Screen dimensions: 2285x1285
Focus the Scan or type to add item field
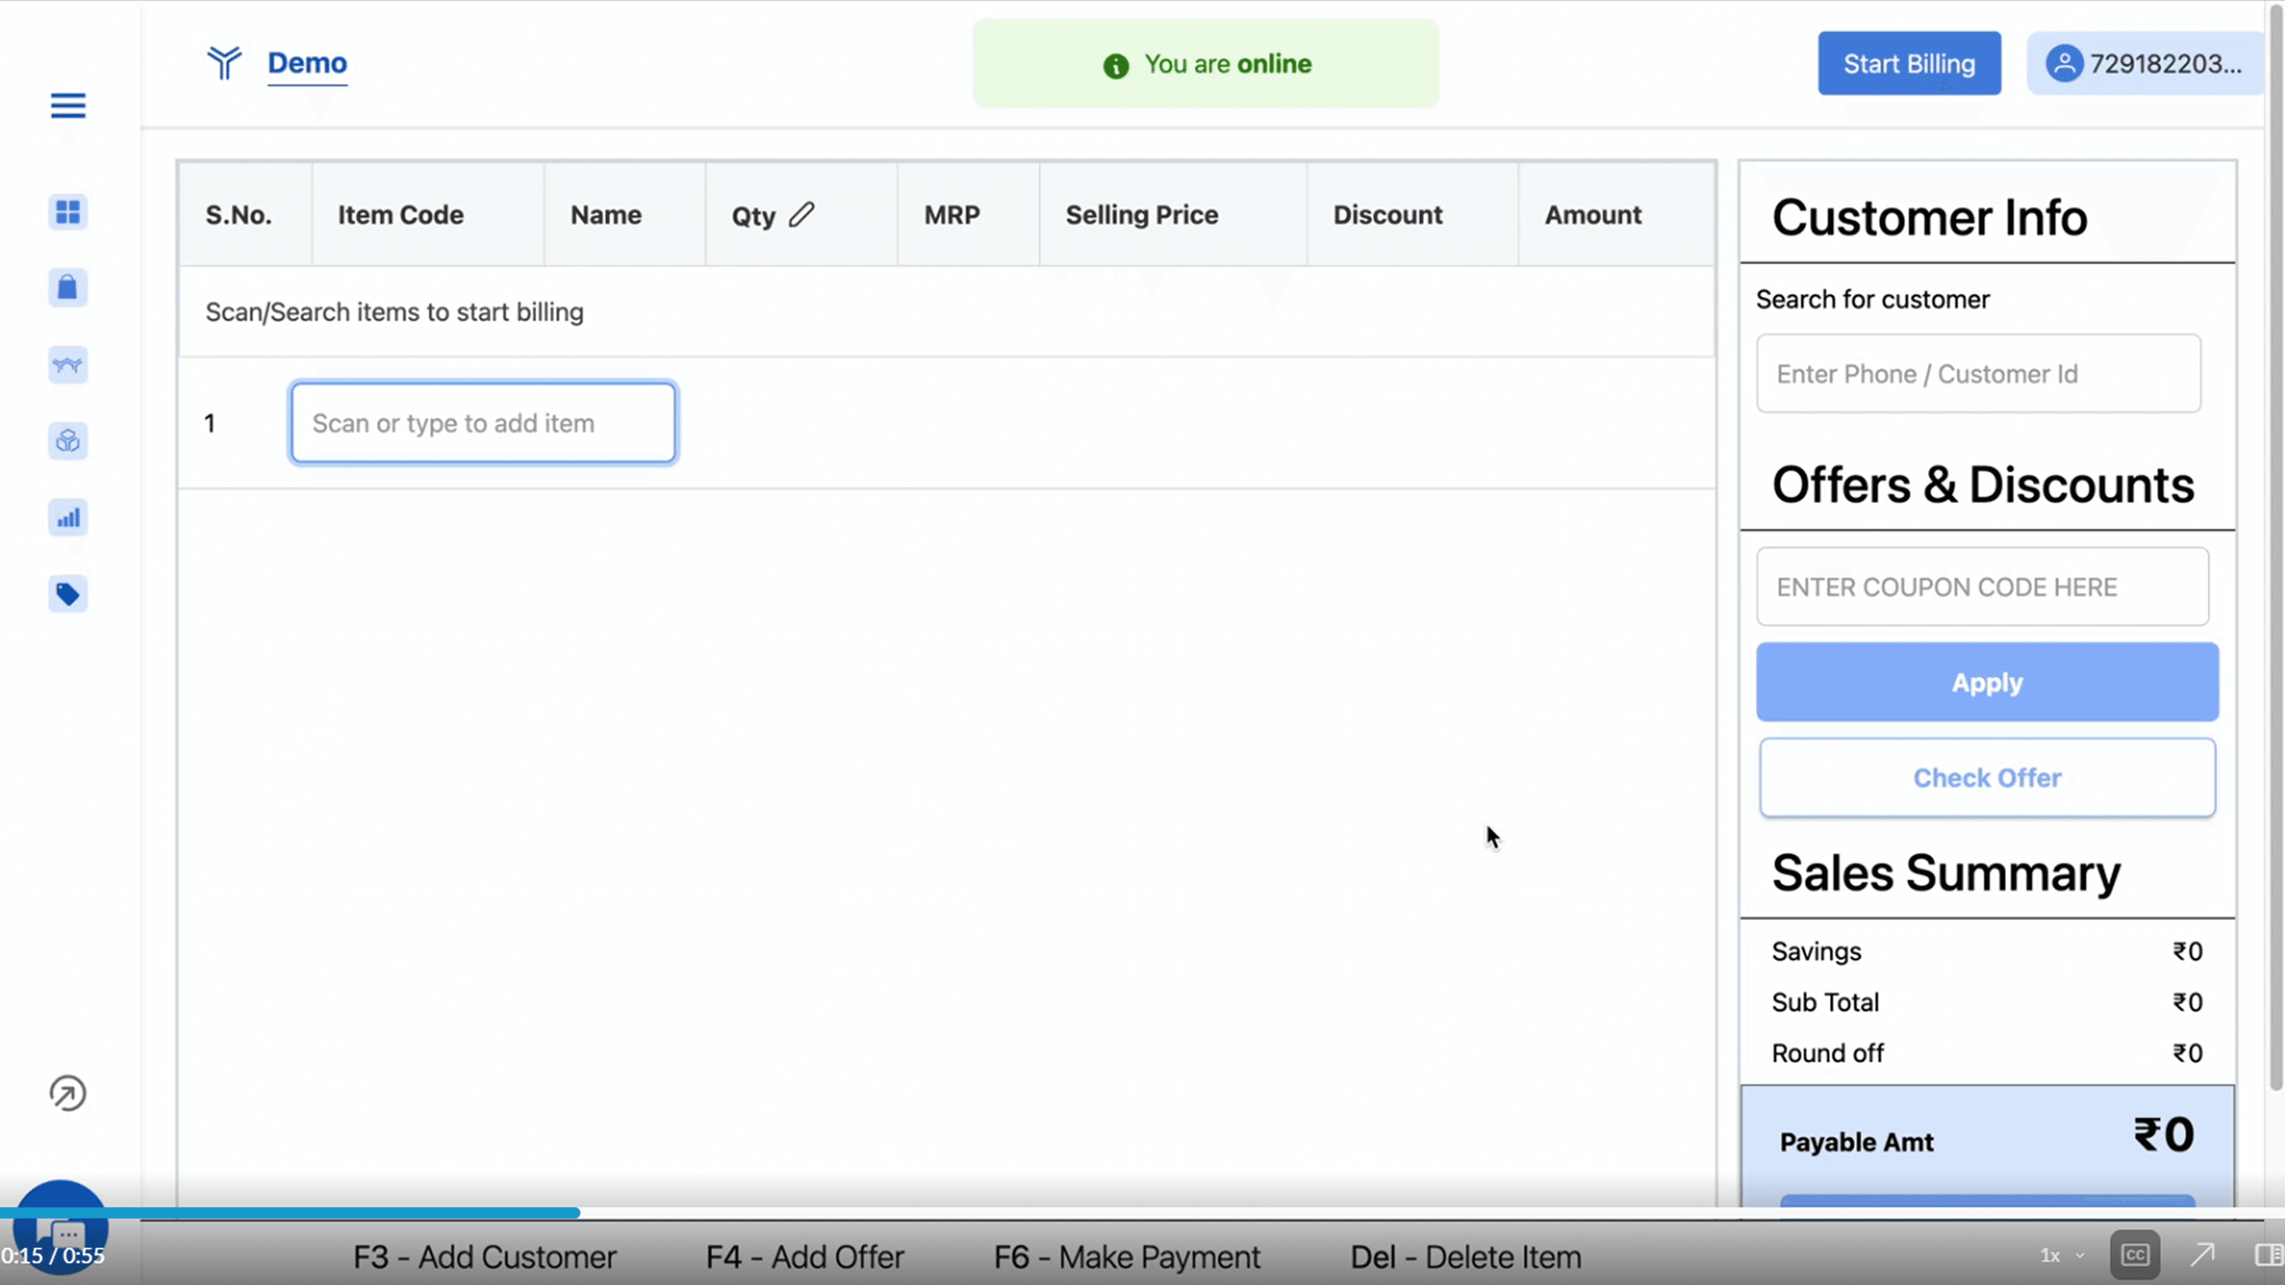coord(483,423)
